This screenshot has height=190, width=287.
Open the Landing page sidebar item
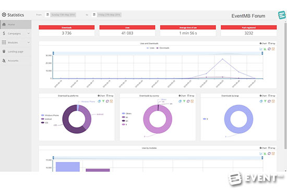16,52
